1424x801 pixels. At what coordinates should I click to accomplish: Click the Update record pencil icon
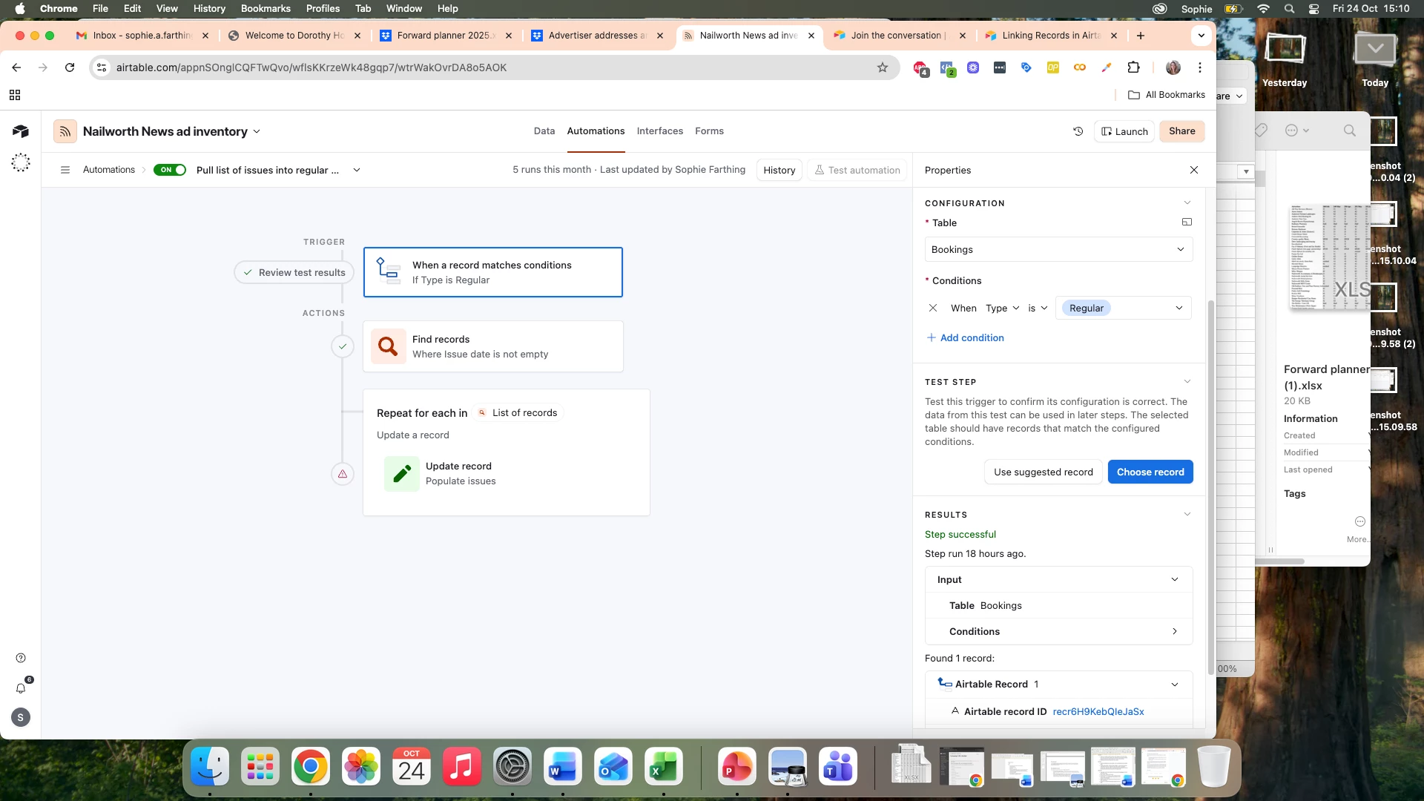402,473
